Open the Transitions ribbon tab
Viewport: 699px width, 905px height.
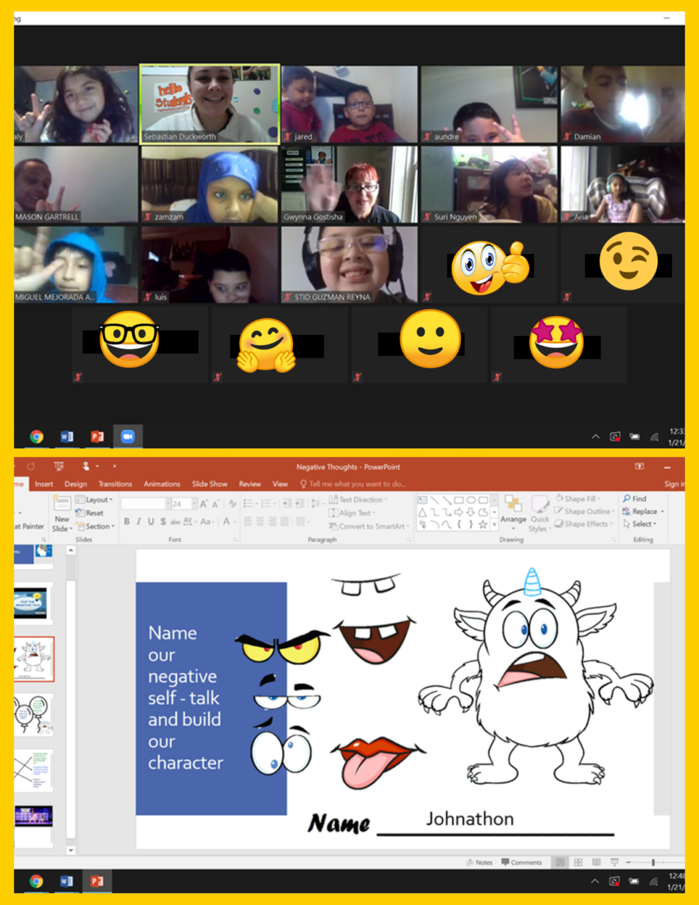click(115, 484)
